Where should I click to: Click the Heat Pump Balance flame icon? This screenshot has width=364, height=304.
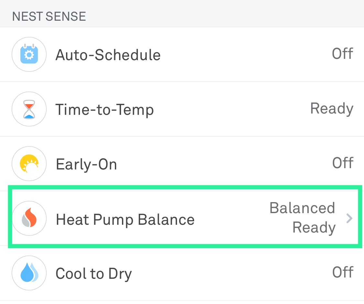click(x=29, y=219)
